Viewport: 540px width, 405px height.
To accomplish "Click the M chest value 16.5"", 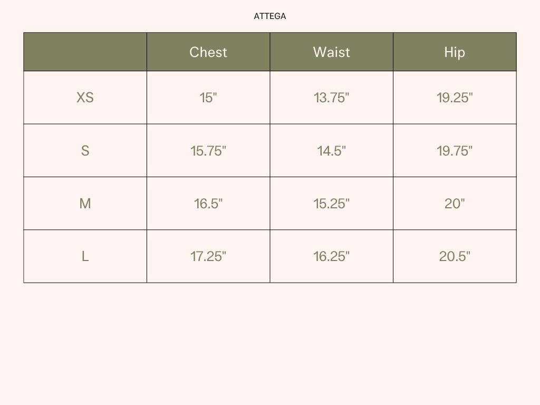I will (x=208, y=204).
